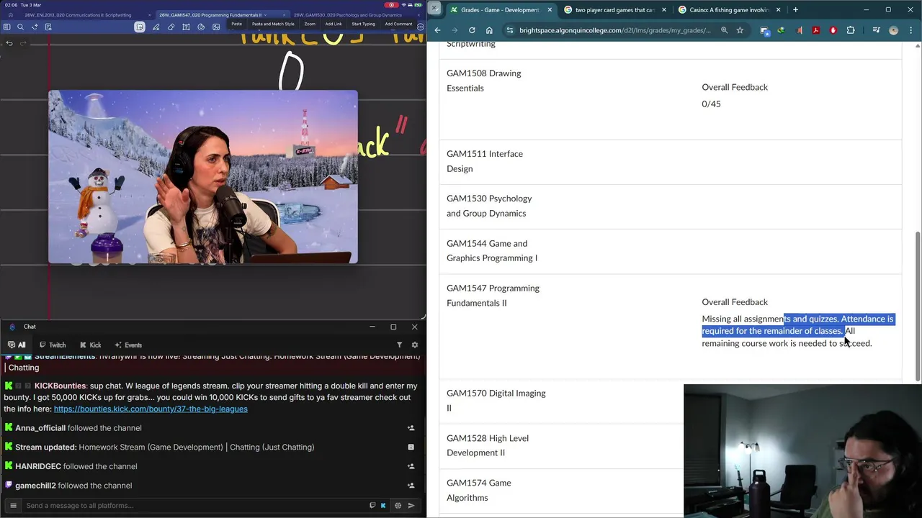This screenshot has height=518, width=922.
Task: Click GAM1570 Digital Imaging II grade item
Action: [496, 401]
